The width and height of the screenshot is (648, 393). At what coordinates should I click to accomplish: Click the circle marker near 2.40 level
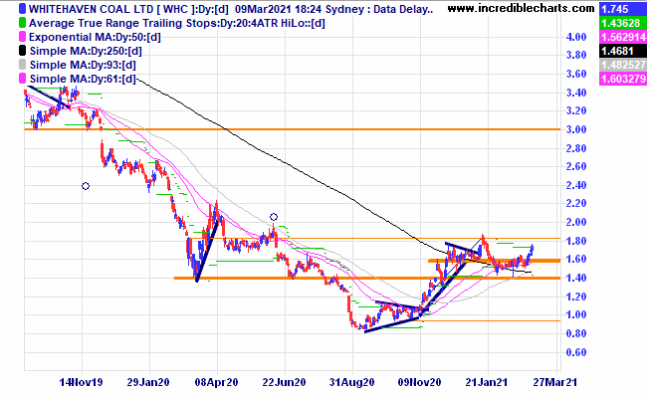click(86, 186)
